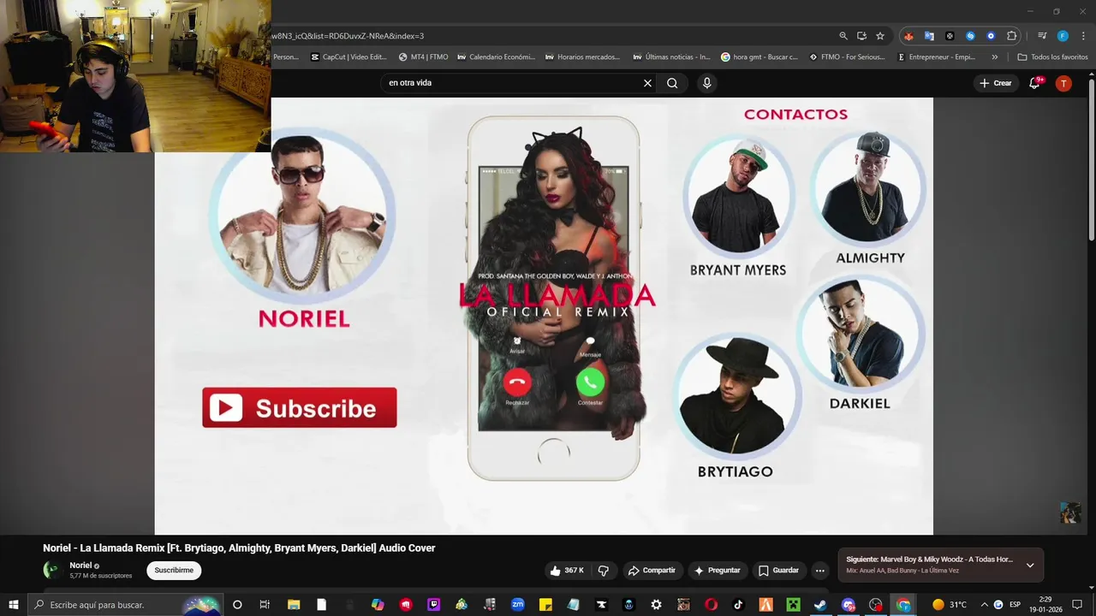The height and width of the screenshot is (616, 1096).
Task: Open the MT4 | FTMO bookmark
Action: 423,57
